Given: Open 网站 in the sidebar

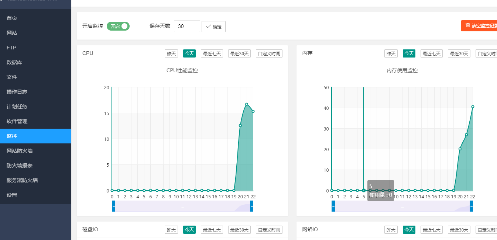Looking at the screenshot, I should pos(12,33).
